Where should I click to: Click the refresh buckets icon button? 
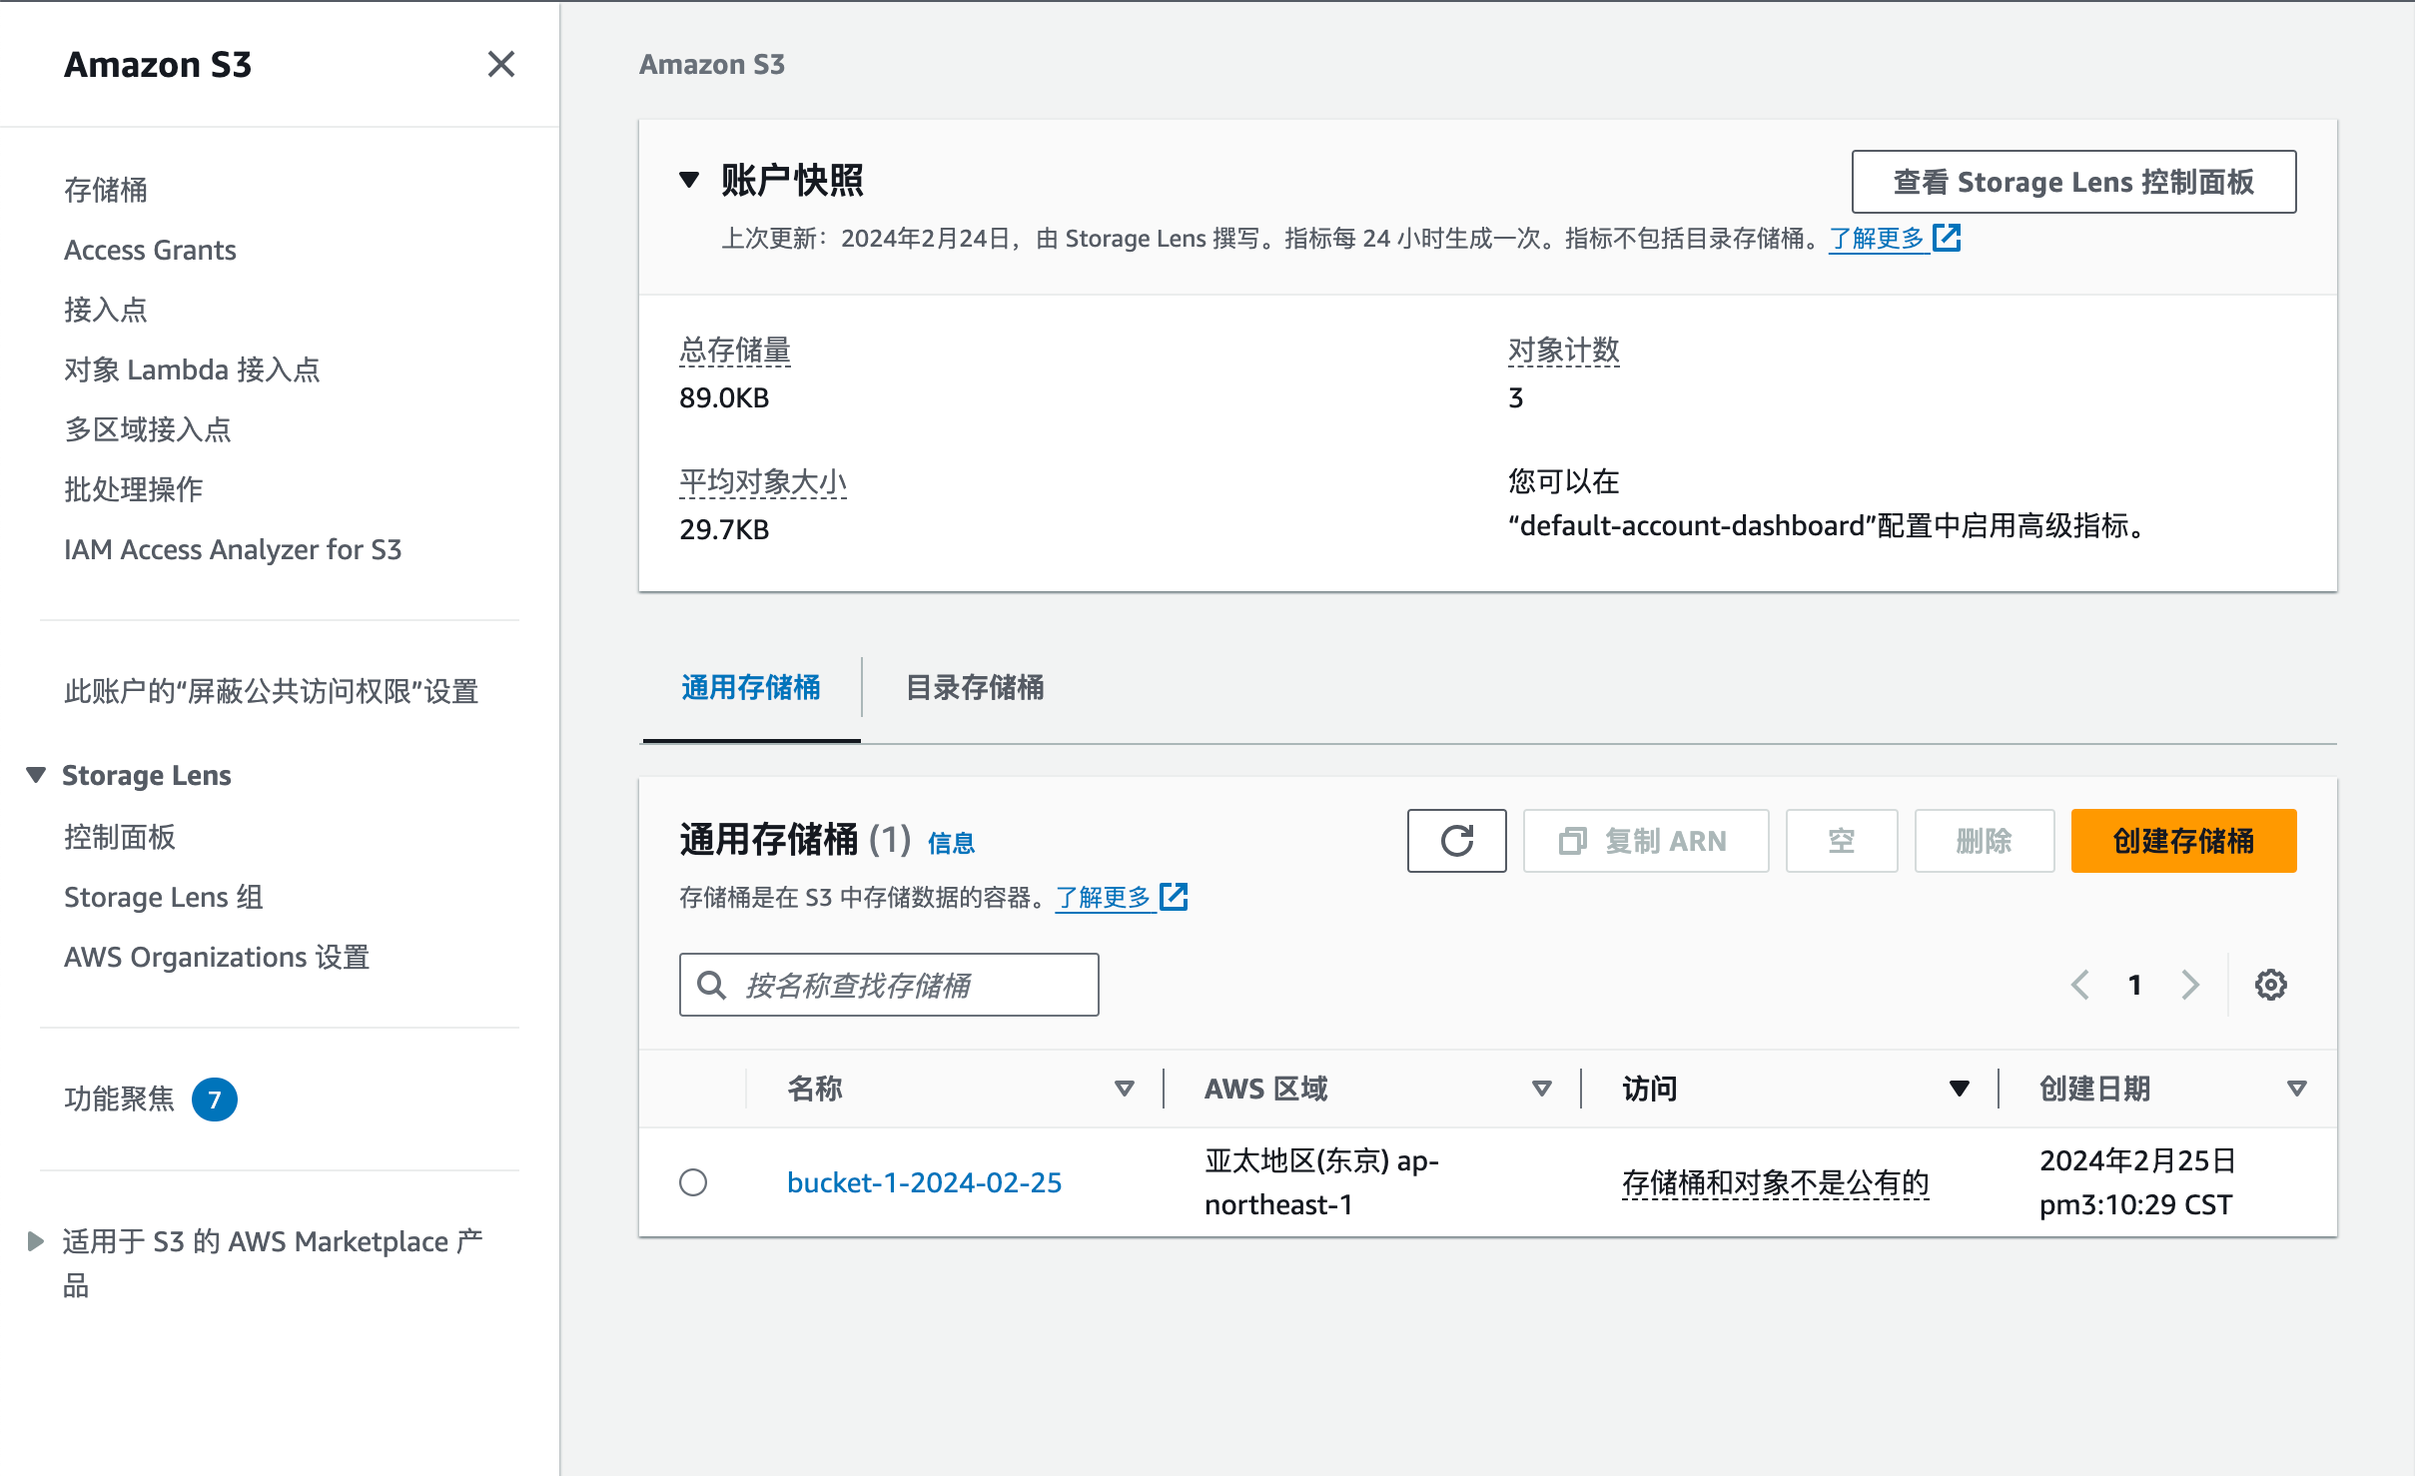[x=1456, y=841]
